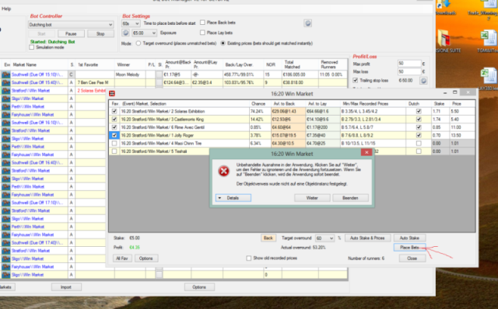The width and height of the screenshot is (498, 309).
Task: Enable Place Back bets checkbox
Action: pos(202,23)
